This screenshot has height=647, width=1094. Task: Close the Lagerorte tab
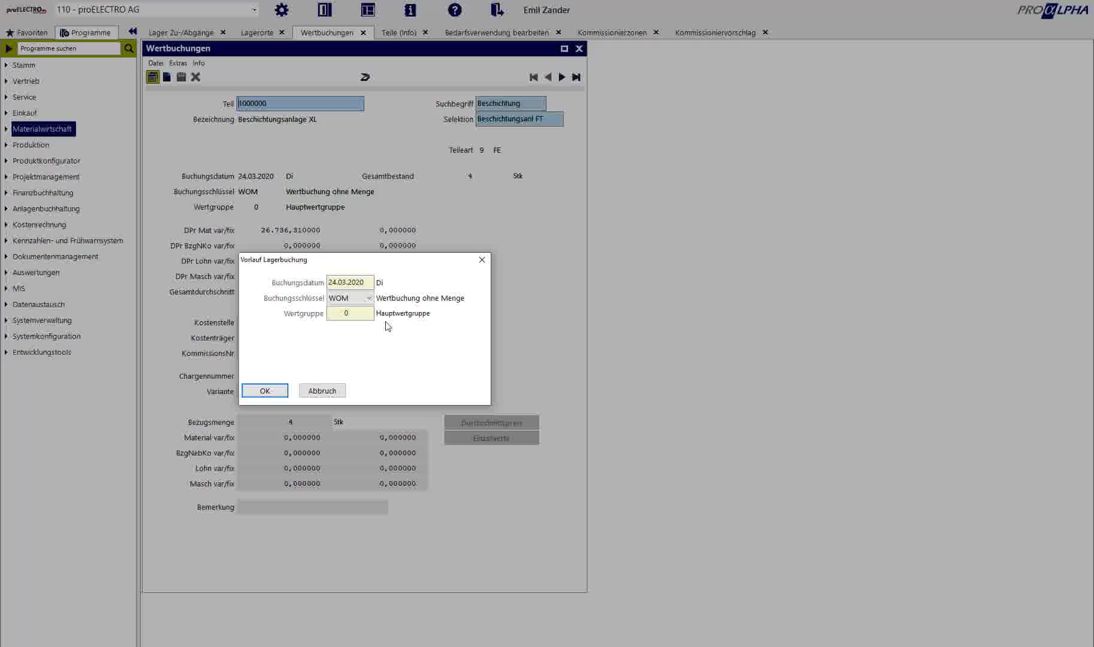pos(282,32)
